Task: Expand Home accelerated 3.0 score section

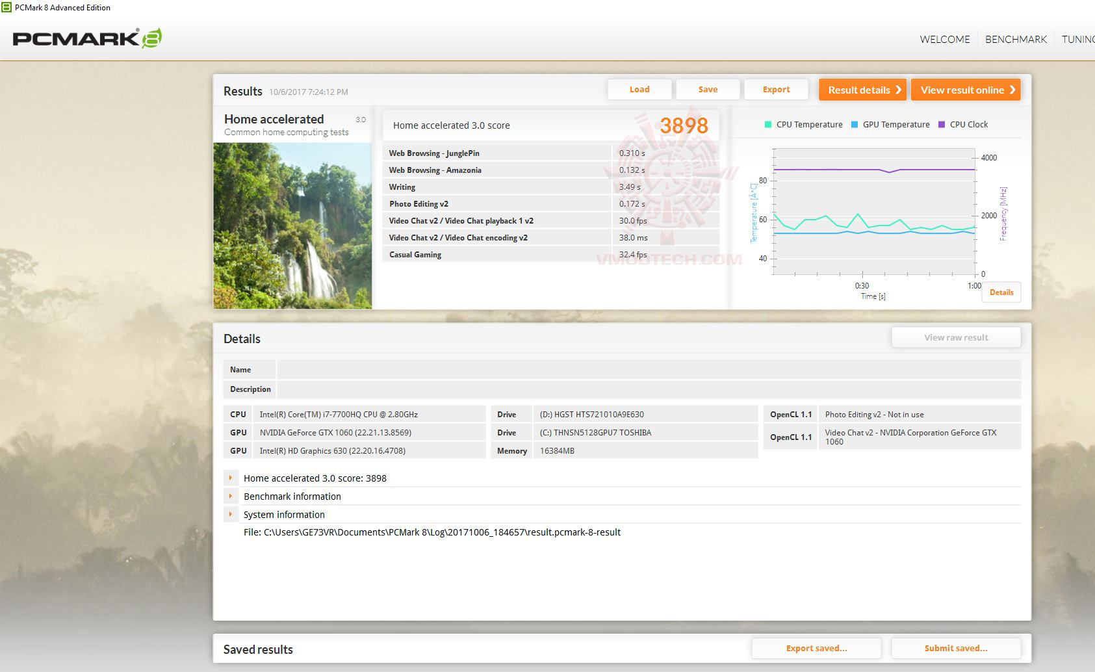Action: tap(230, 478)
